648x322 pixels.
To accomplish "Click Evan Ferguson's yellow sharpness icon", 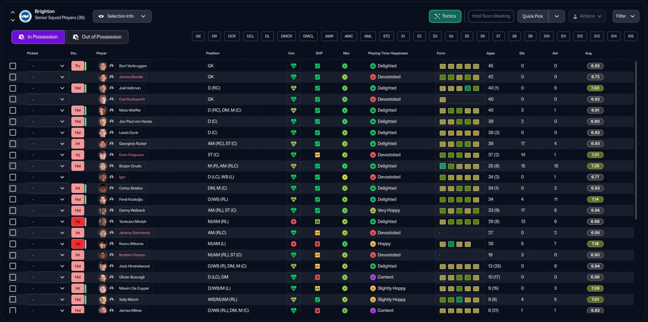I will (317, 155).
